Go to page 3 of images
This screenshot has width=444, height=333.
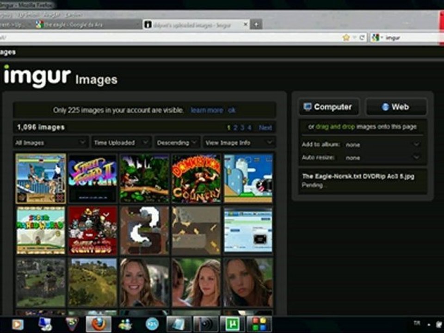242,128
